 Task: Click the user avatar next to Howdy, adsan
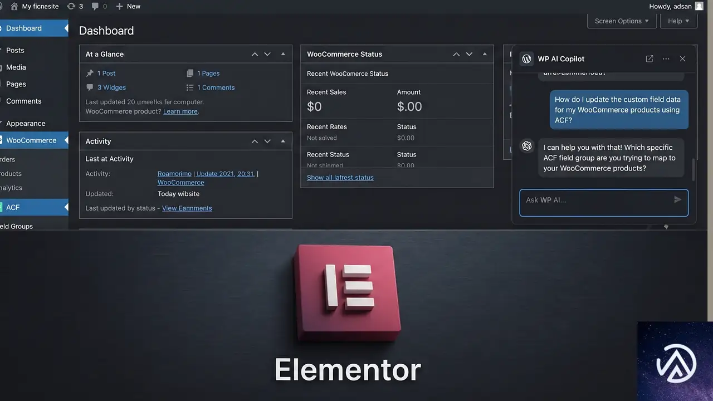pyautogui.click(x=699, y=6)
